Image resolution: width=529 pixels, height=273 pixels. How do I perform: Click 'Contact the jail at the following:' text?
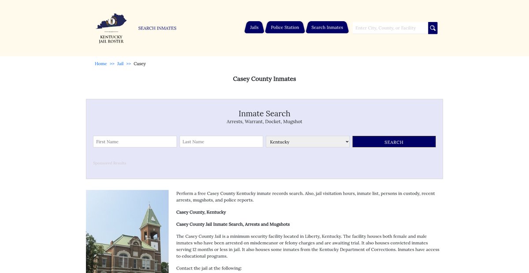point(209,268)
